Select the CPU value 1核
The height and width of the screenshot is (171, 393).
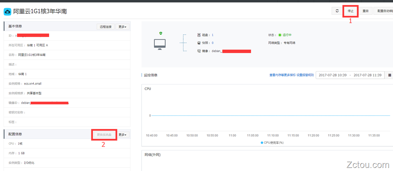[x=20, y=144]
